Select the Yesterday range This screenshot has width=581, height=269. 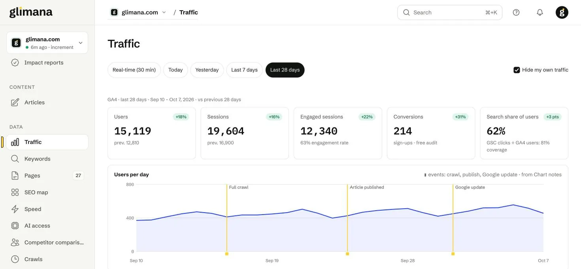point(207,70)
